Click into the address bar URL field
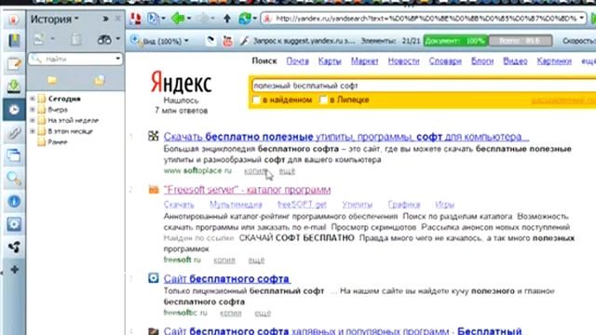The image size is (596, 335). coord(424,19)
